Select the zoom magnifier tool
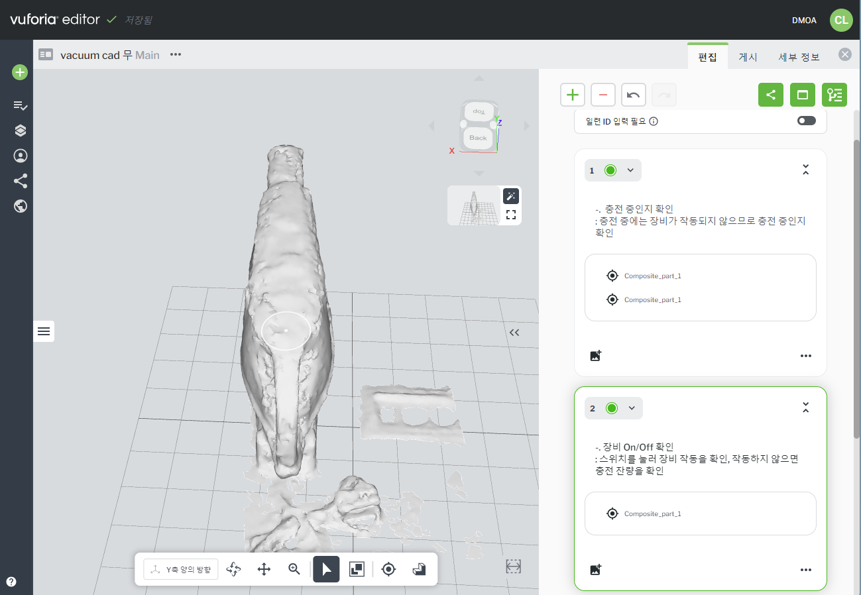Image resolution: width=861 pixels, height=595 pixels. (x=294, y=569)
